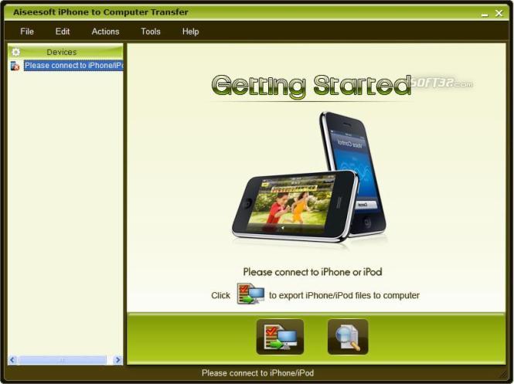Click the search files magnifier button

[348, 337]
